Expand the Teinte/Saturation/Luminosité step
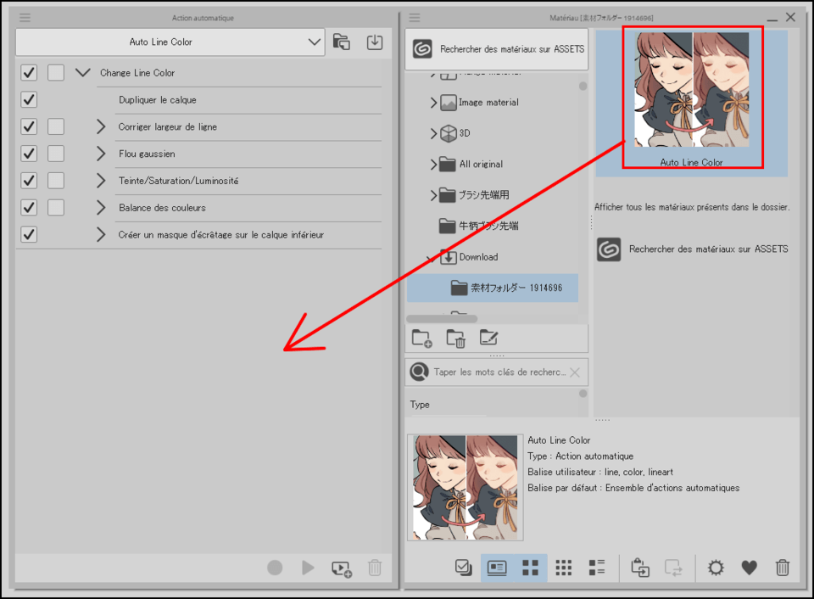The height and width of the screenshot is (599, 814). [x=101, y=180]
